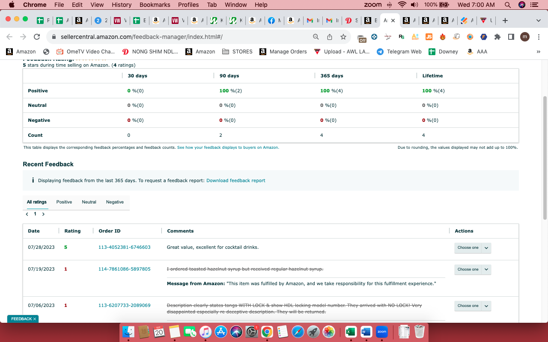Open order 113-6207733-2089069
Screen dimensions: 548x342
point(125,305)
